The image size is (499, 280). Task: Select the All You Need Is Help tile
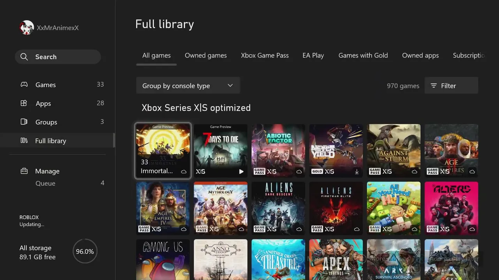point(394,208)
